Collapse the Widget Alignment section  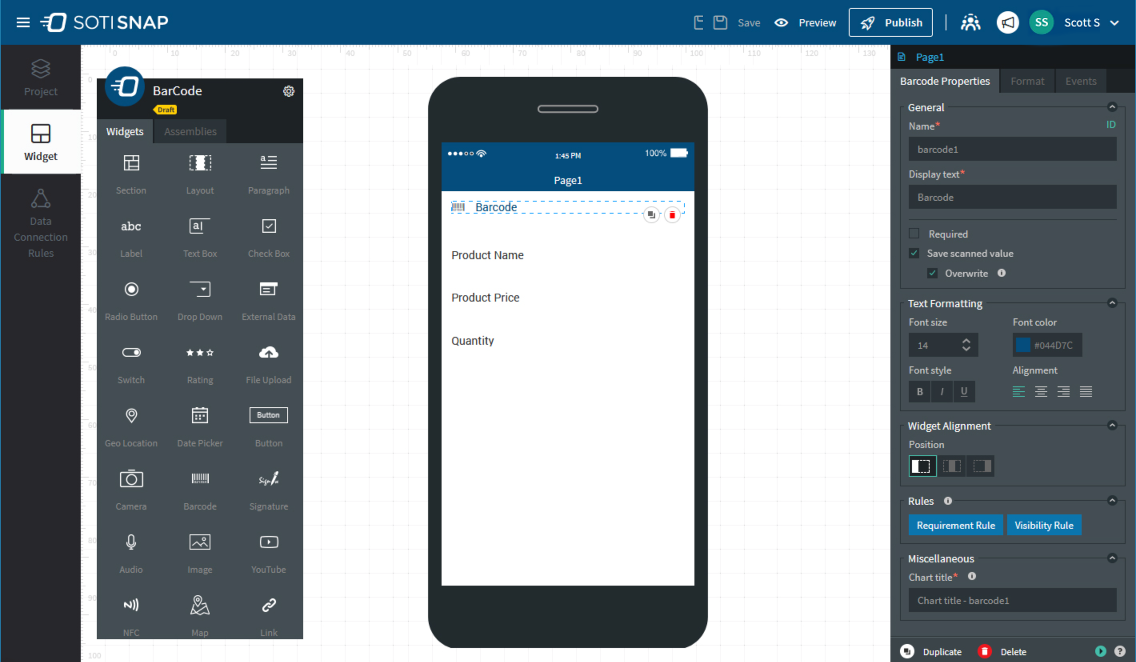point(1112,426)
